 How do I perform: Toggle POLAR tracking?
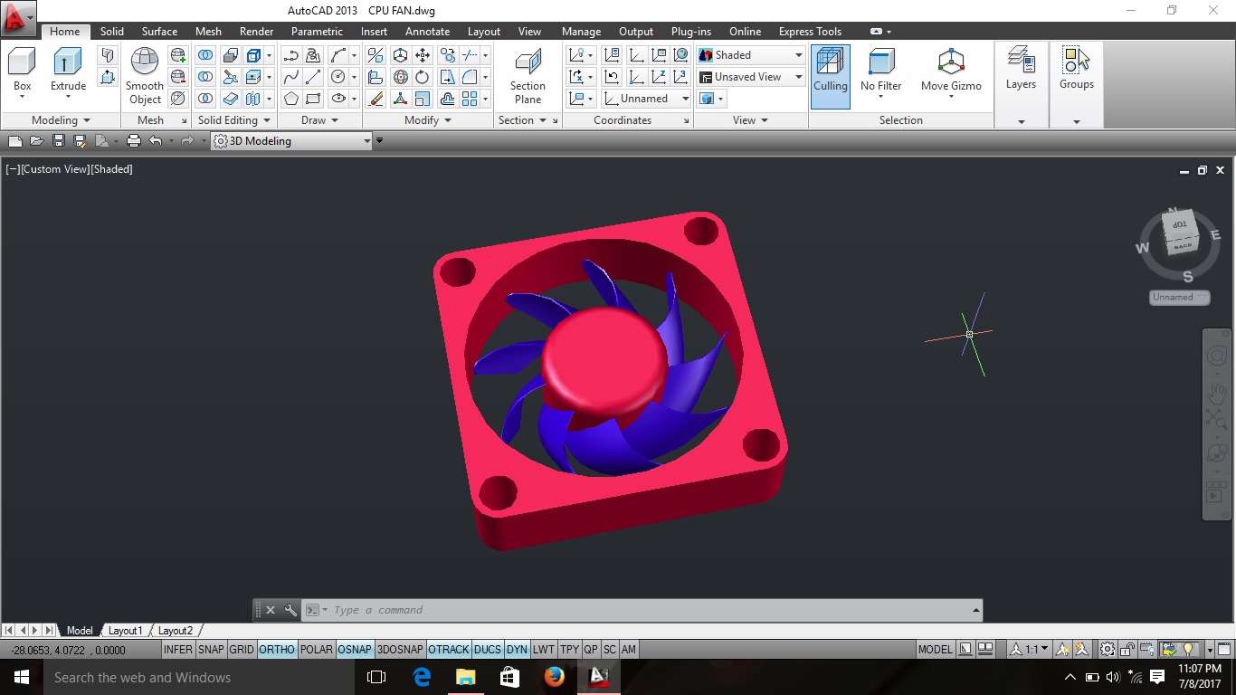point(317,649)
